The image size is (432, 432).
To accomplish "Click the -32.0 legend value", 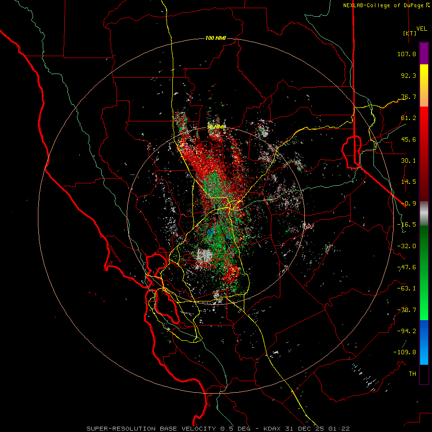I will point(407,246).
